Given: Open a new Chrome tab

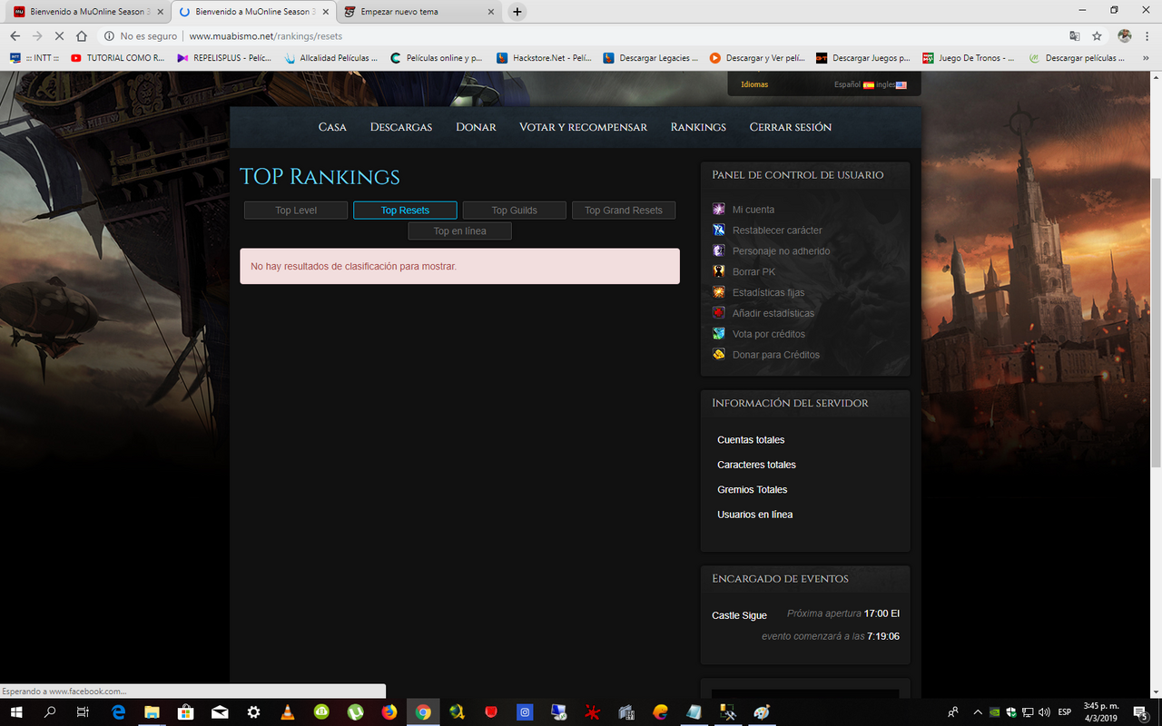Looking at the screenshot, I should 517,12.
